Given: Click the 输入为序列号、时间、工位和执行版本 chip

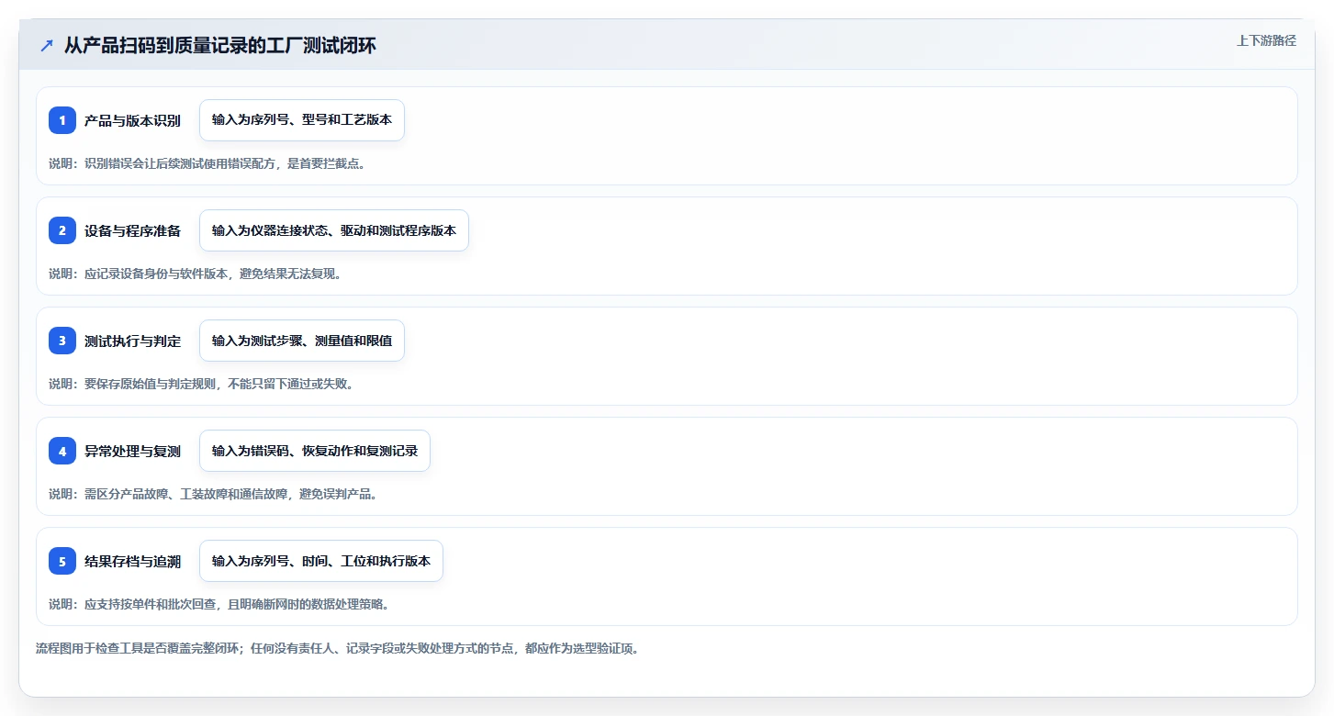Looking at the screenshot, I should [321, 561].
